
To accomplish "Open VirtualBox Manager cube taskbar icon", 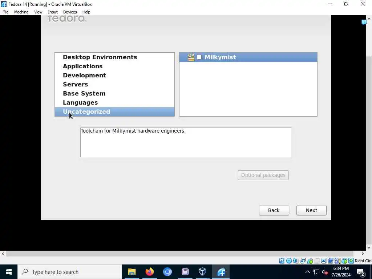I will tap(203, 272).
